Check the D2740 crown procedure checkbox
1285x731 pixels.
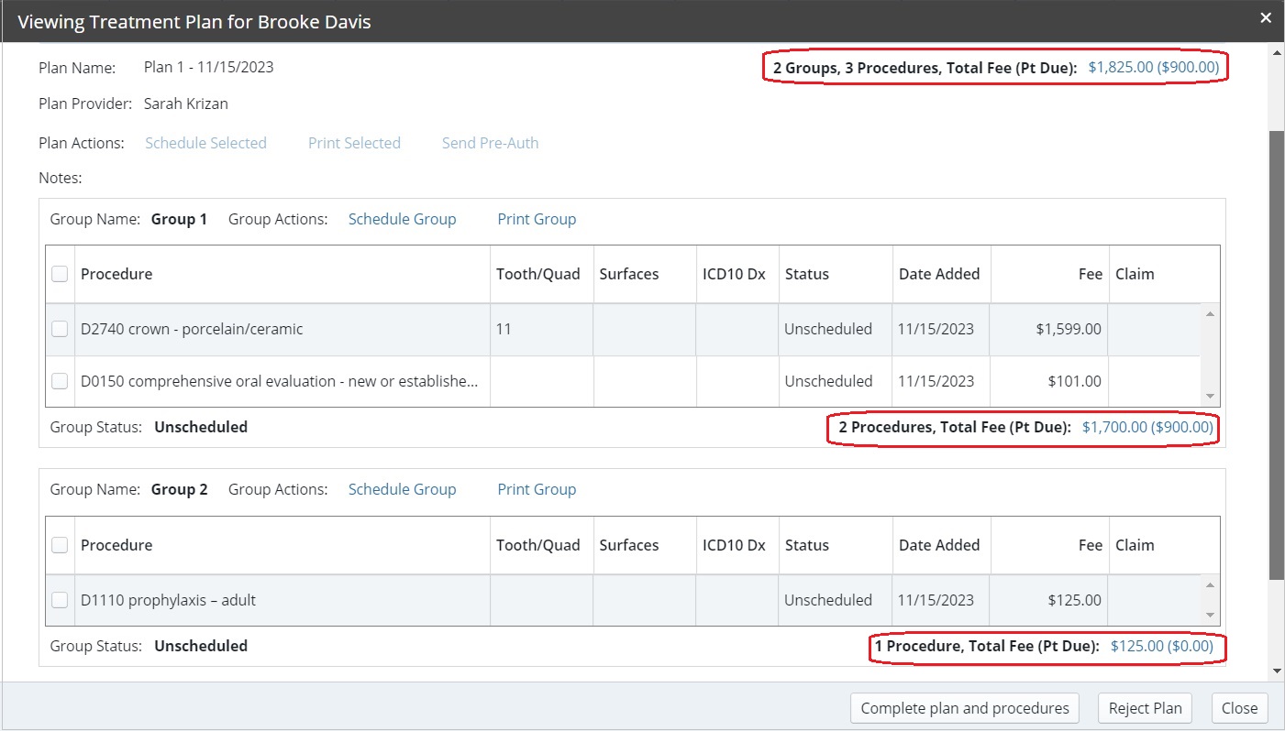tap(60, 329)
